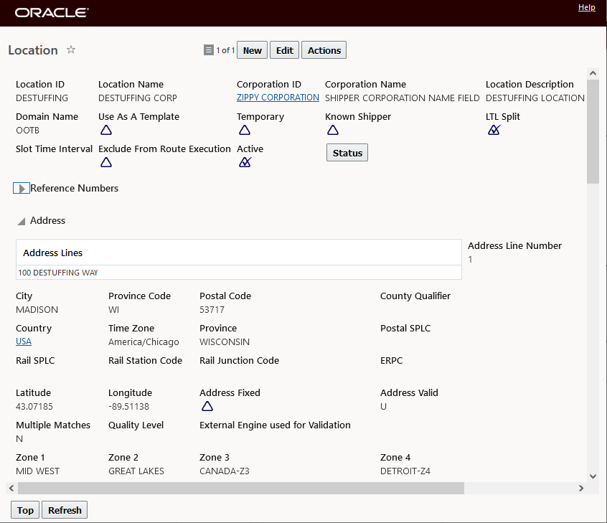This screenshot has height=523, width=607.
Task: Toggle the Active checked indicator
Action: [245, 162]
